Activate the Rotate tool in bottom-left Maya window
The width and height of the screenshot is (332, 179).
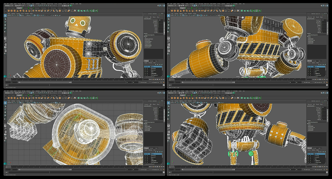5,115
